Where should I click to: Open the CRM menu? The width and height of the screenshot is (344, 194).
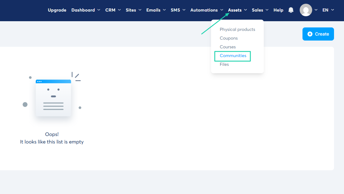point(111,10)
